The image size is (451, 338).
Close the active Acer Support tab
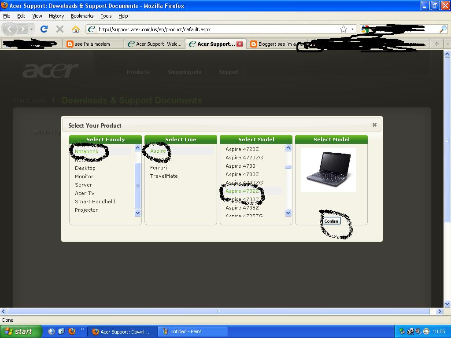[x=240, y=44]
